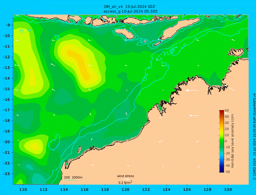Pick colorbar tick value 20
Screen dimensions: 256x195
(227, 129)
